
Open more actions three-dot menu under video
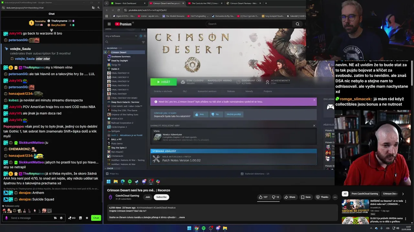coord(335,197)
